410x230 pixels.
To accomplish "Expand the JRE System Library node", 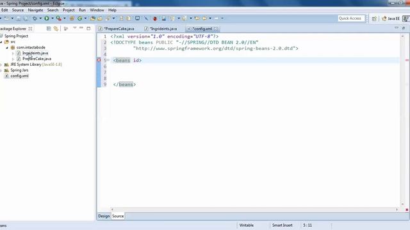I will point(1,65).
